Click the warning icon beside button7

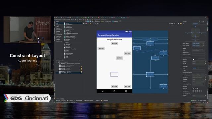click(81, 67)
